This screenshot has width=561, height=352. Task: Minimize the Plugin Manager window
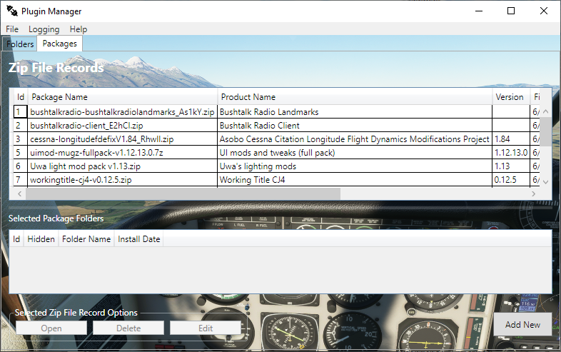(479, 11)
